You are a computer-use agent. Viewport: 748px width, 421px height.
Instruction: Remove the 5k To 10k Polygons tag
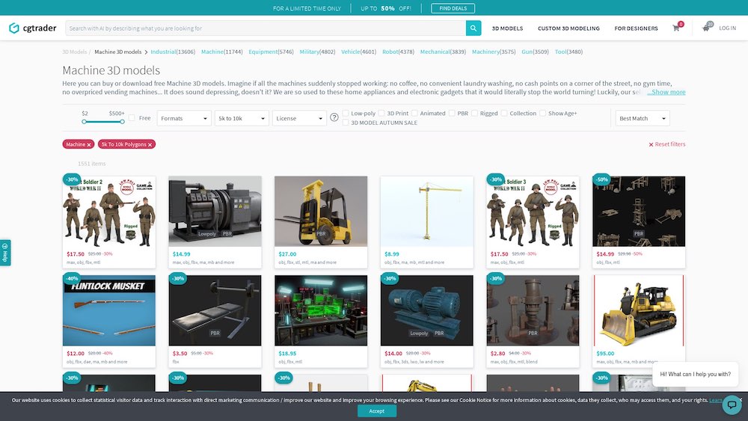point(150,144)
